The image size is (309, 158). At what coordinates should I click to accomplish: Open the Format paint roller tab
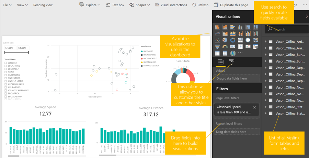[232, 62]
